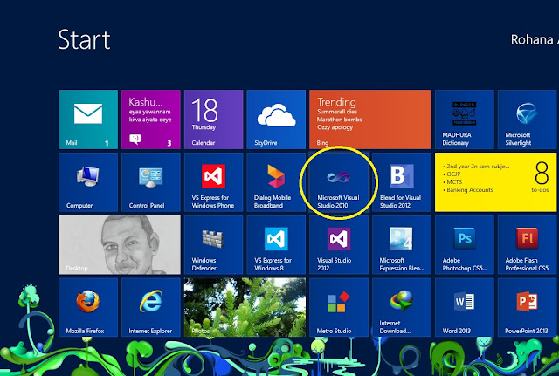Launch Microsoft Expression Blend 4
Image resolution: width=559 pixels, height=376 pixels.
[402, 245]
